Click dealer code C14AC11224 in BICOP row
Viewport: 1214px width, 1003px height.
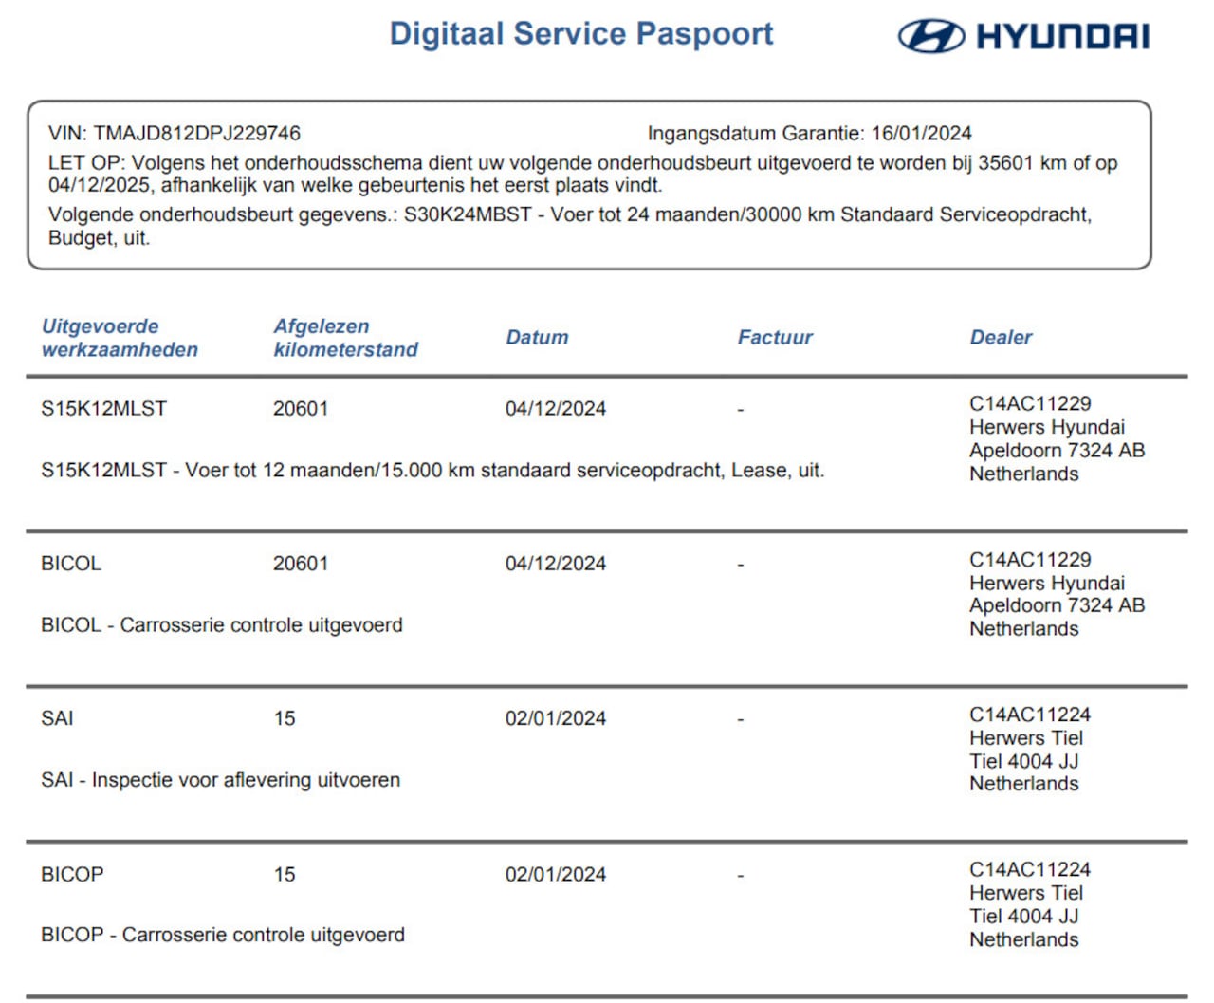[x=1029, y=869]
